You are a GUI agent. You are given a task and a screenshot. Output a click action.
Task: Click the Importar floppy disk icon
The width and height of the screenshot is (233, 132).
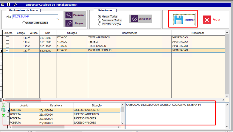coord(179,20)
